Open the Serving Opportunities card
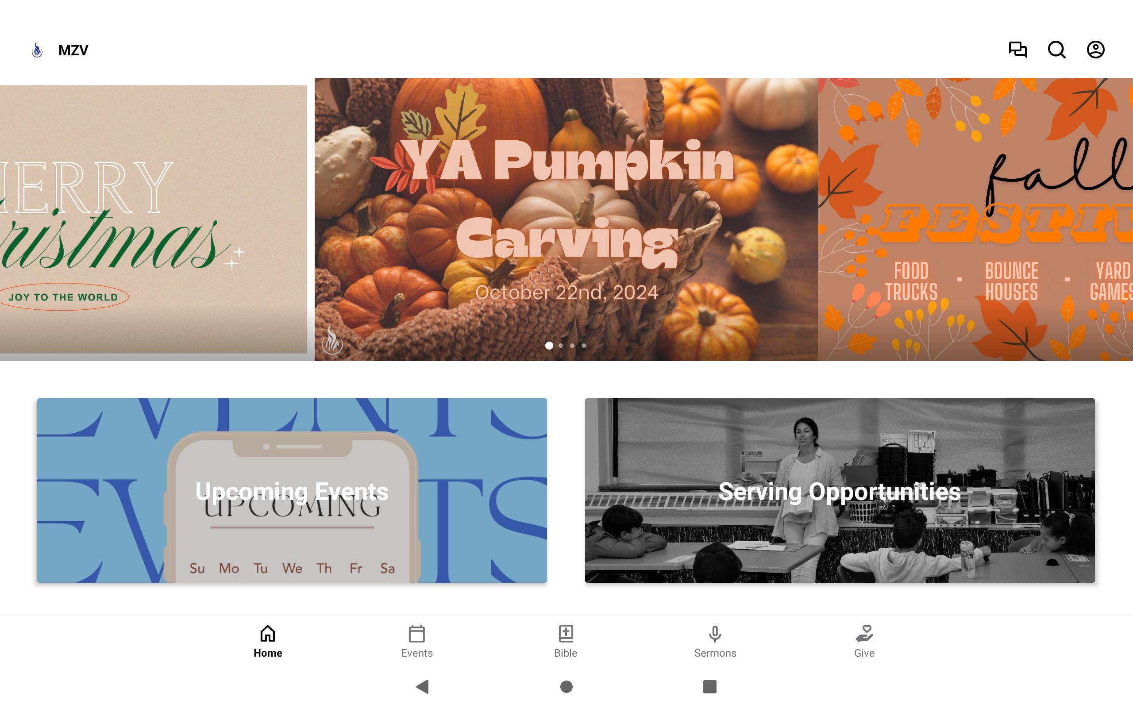The image size is (1133, 708). pyautogui.click(x=840, y=490)
